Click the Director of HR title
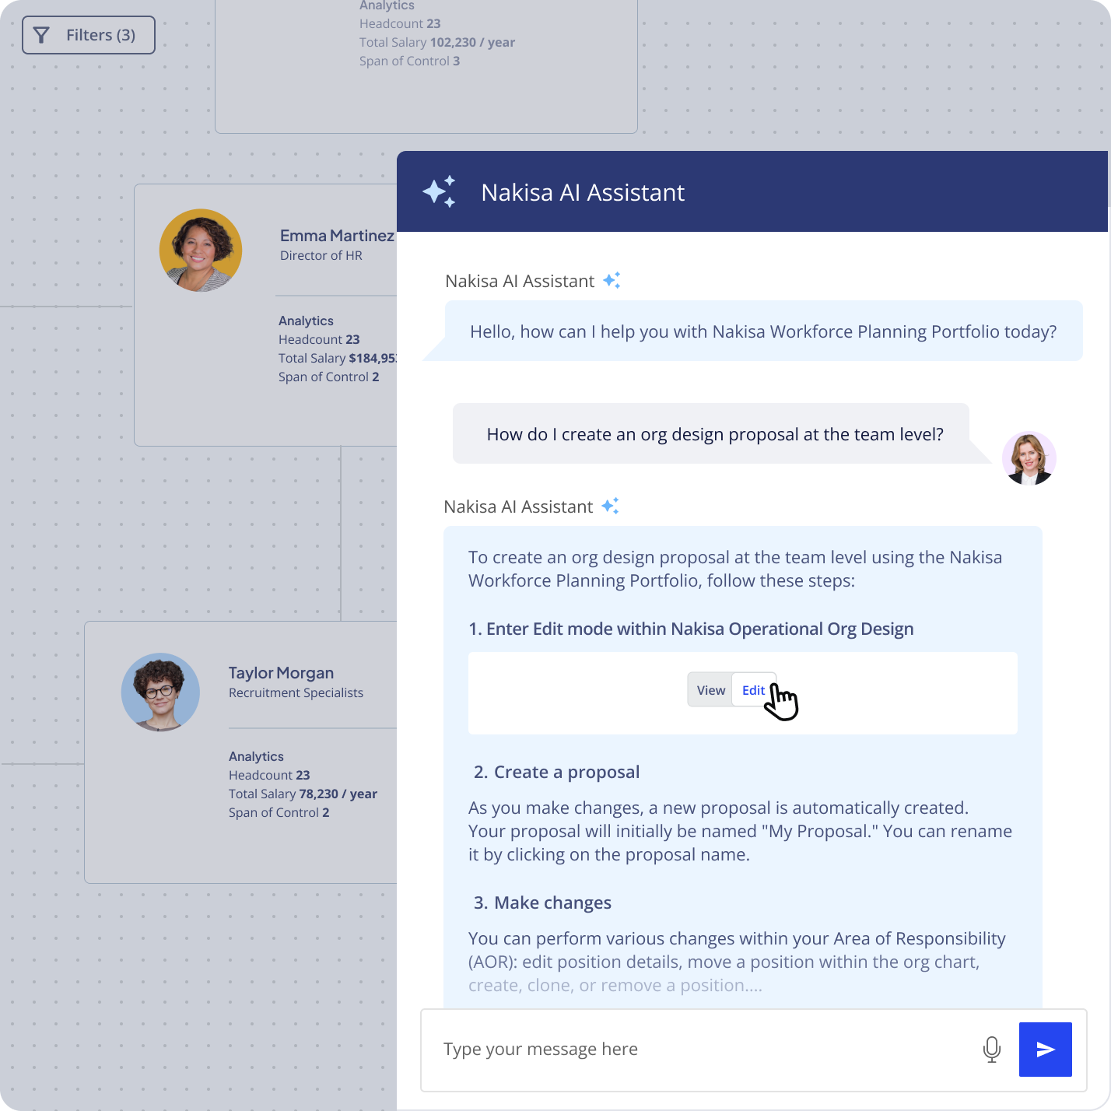This screenshot has width=1111, height=1111. pyautogui.click(x=321, y=256)
